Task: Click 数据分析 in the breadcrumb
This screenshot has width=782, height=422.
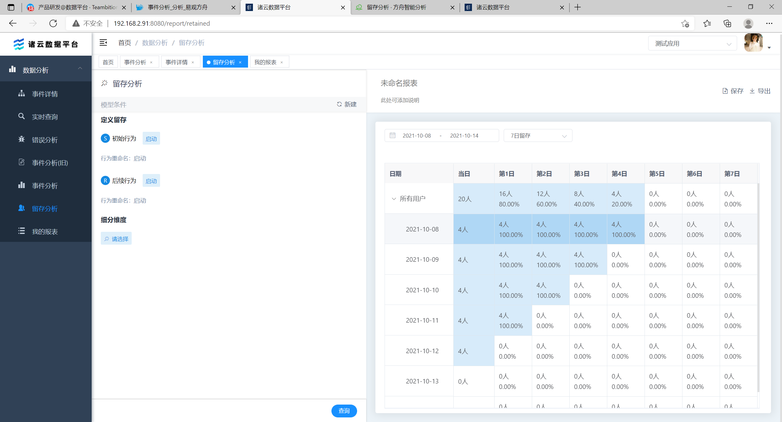Action: click(155, 43)
